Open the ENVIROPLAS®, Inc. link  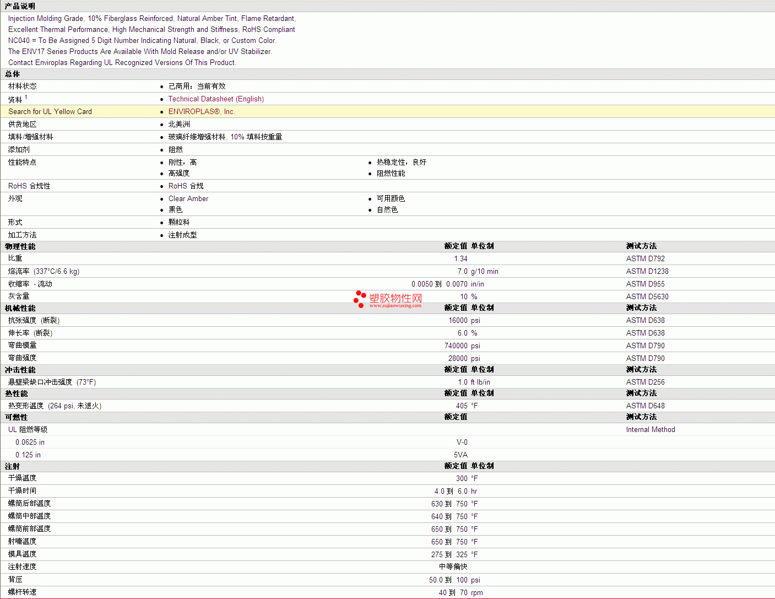click(x=202, y=112)
